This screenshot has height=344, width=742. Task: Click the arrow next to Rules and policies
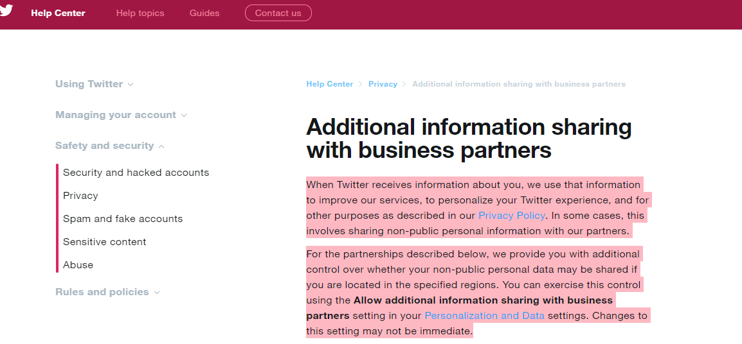point(157,293)
